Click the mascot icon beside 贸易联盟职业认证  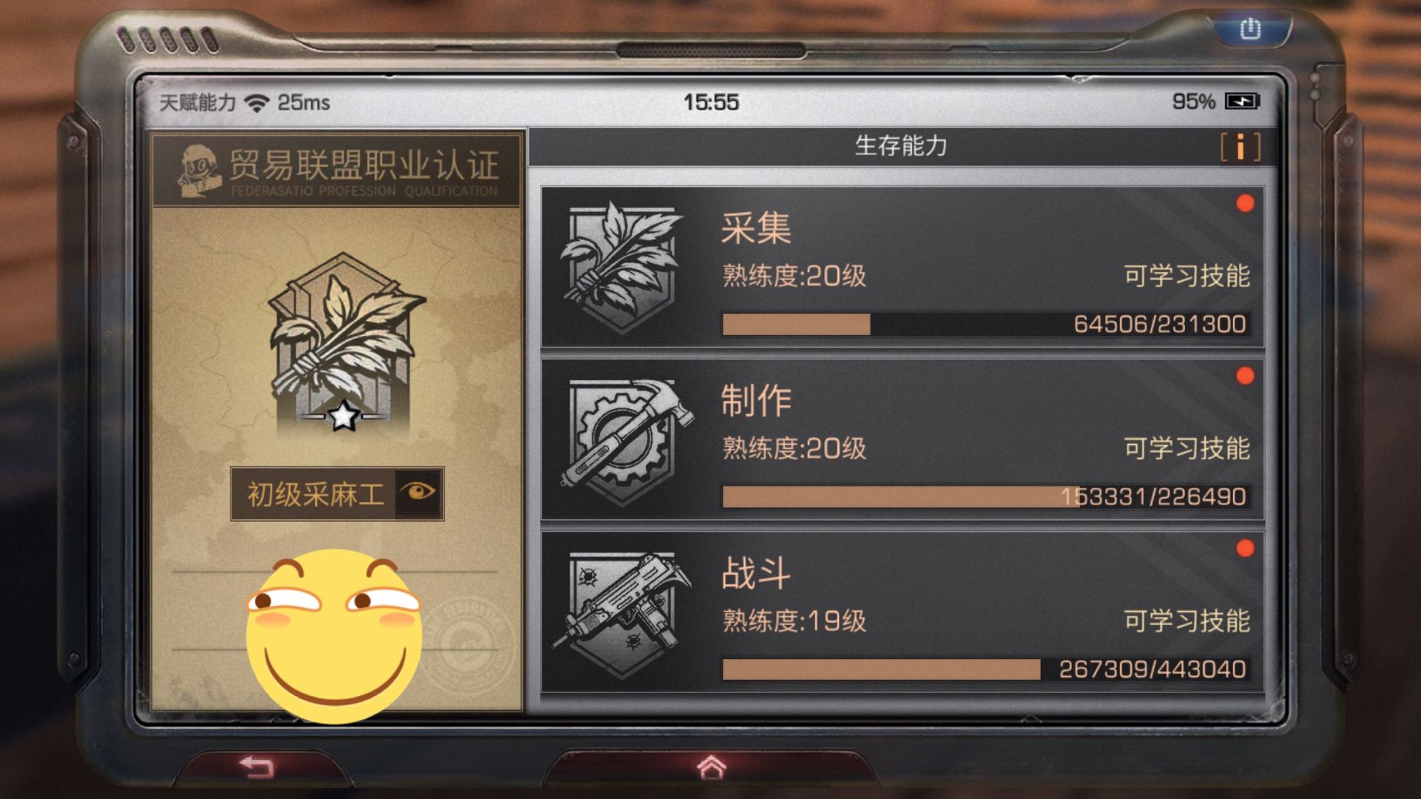[198, 170]
